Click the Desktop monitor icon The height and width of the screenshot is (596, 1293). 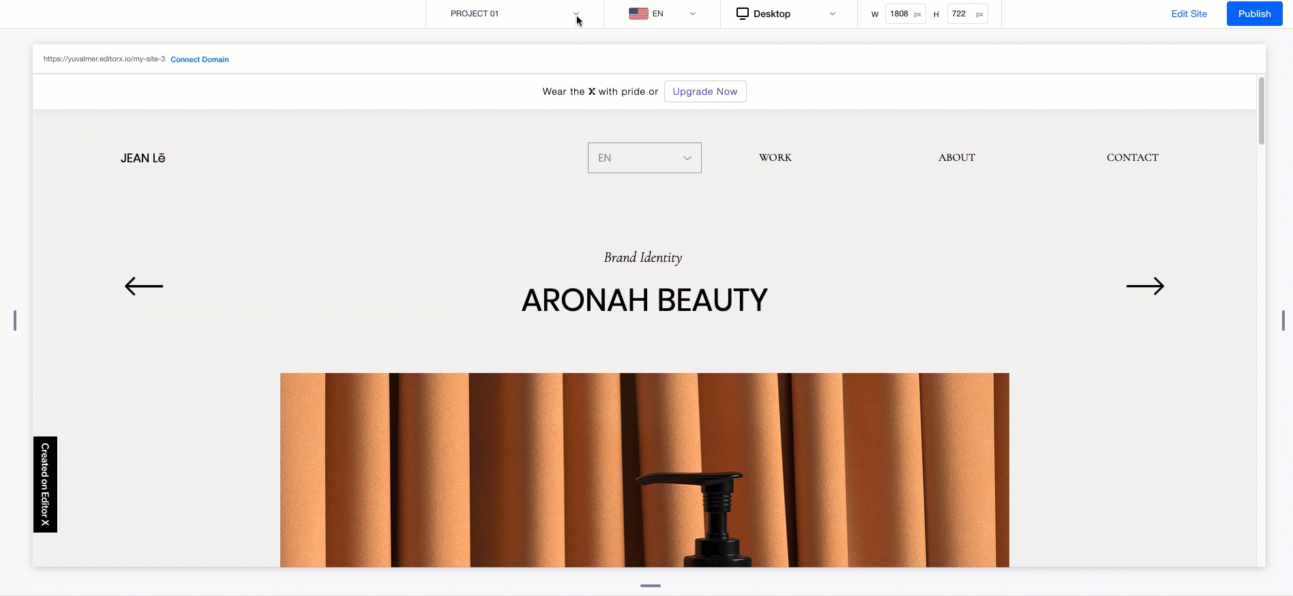coord(743,14)
